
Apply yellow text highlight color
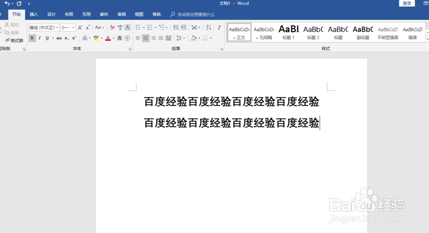[x=96, y=38]
